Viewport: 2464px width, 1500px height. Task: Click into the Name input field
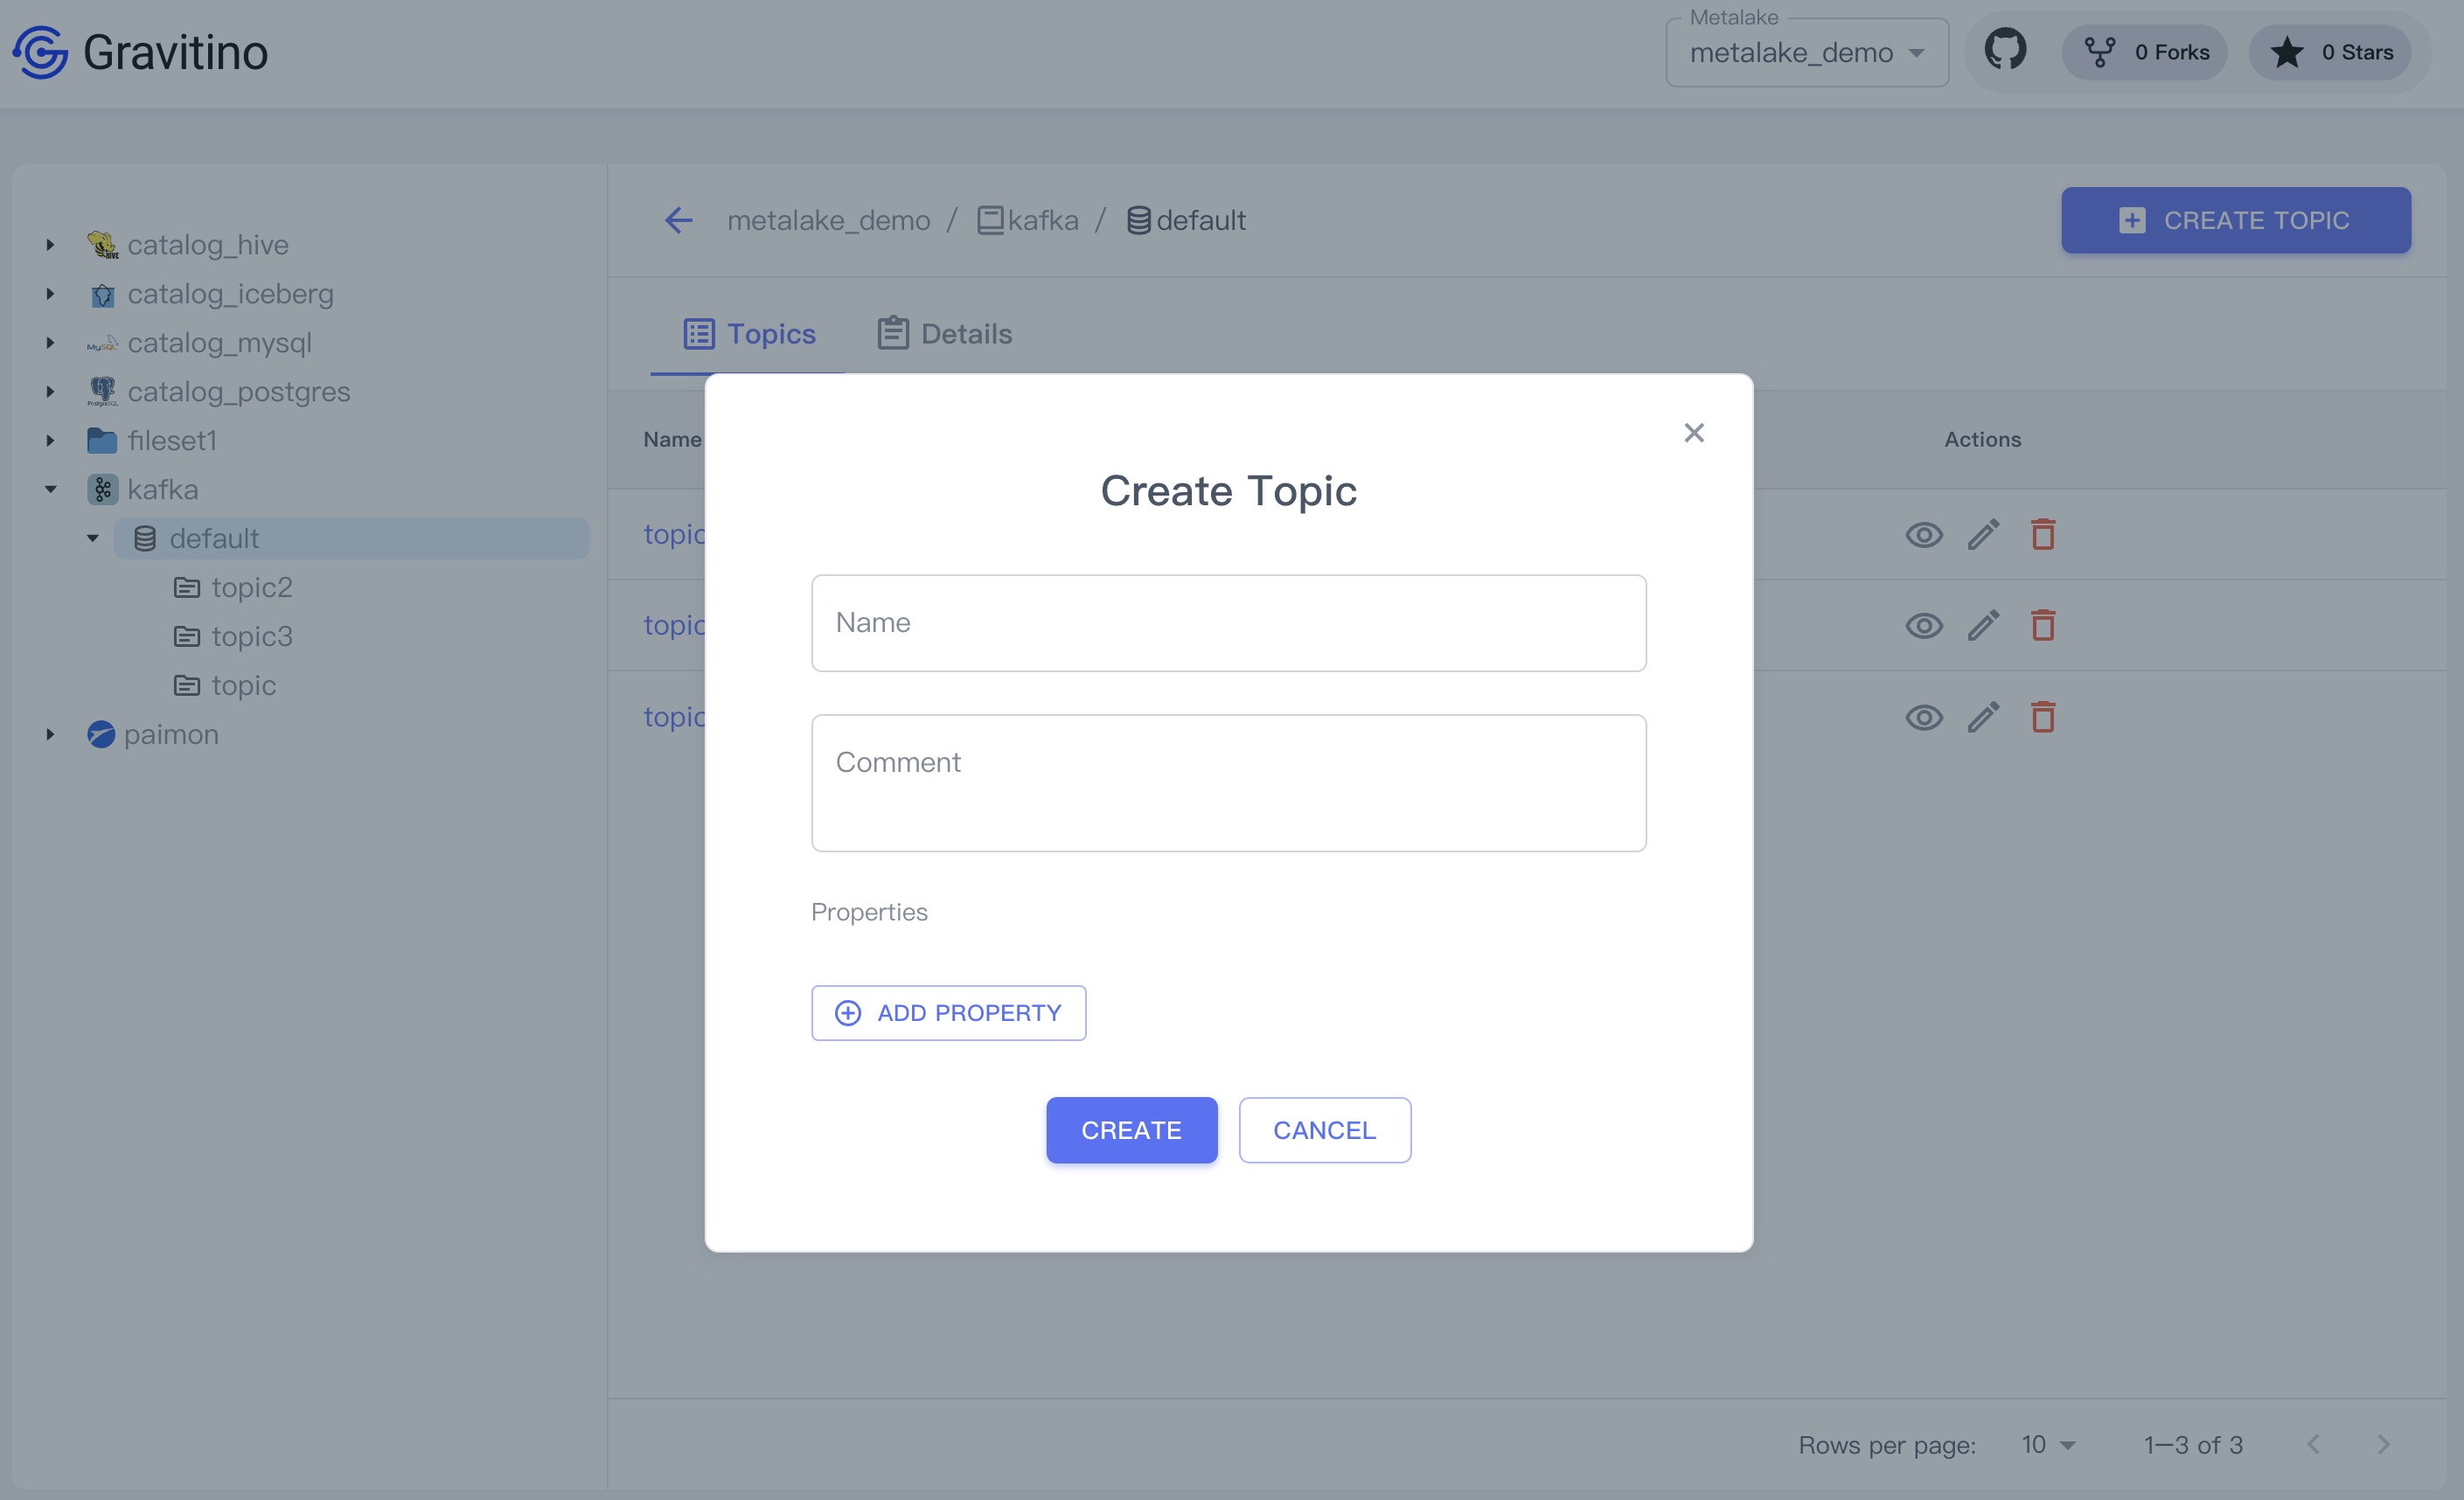point(1228,623)
